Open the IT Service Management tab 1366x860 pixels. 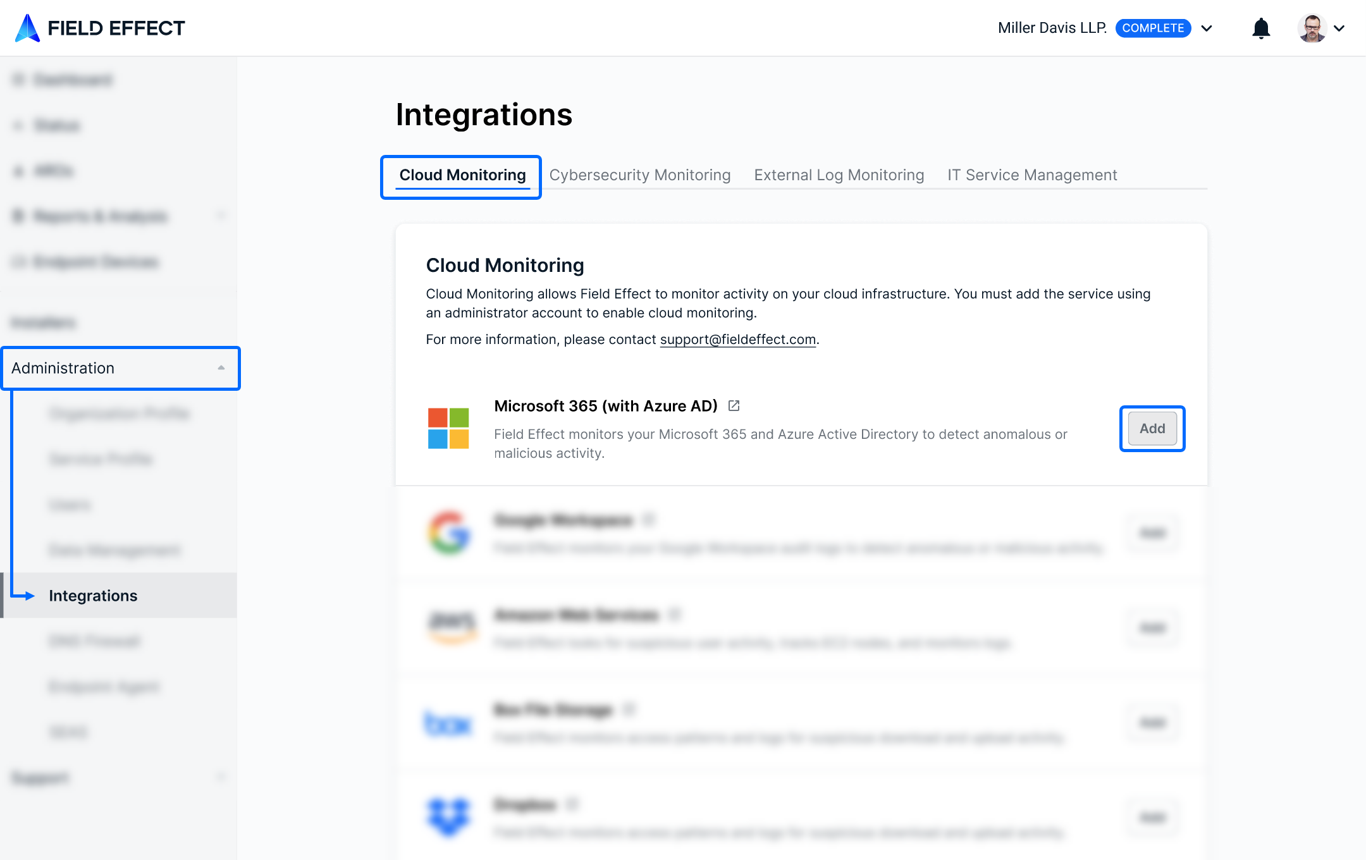pyautogui.click(x=1031, y=175)
